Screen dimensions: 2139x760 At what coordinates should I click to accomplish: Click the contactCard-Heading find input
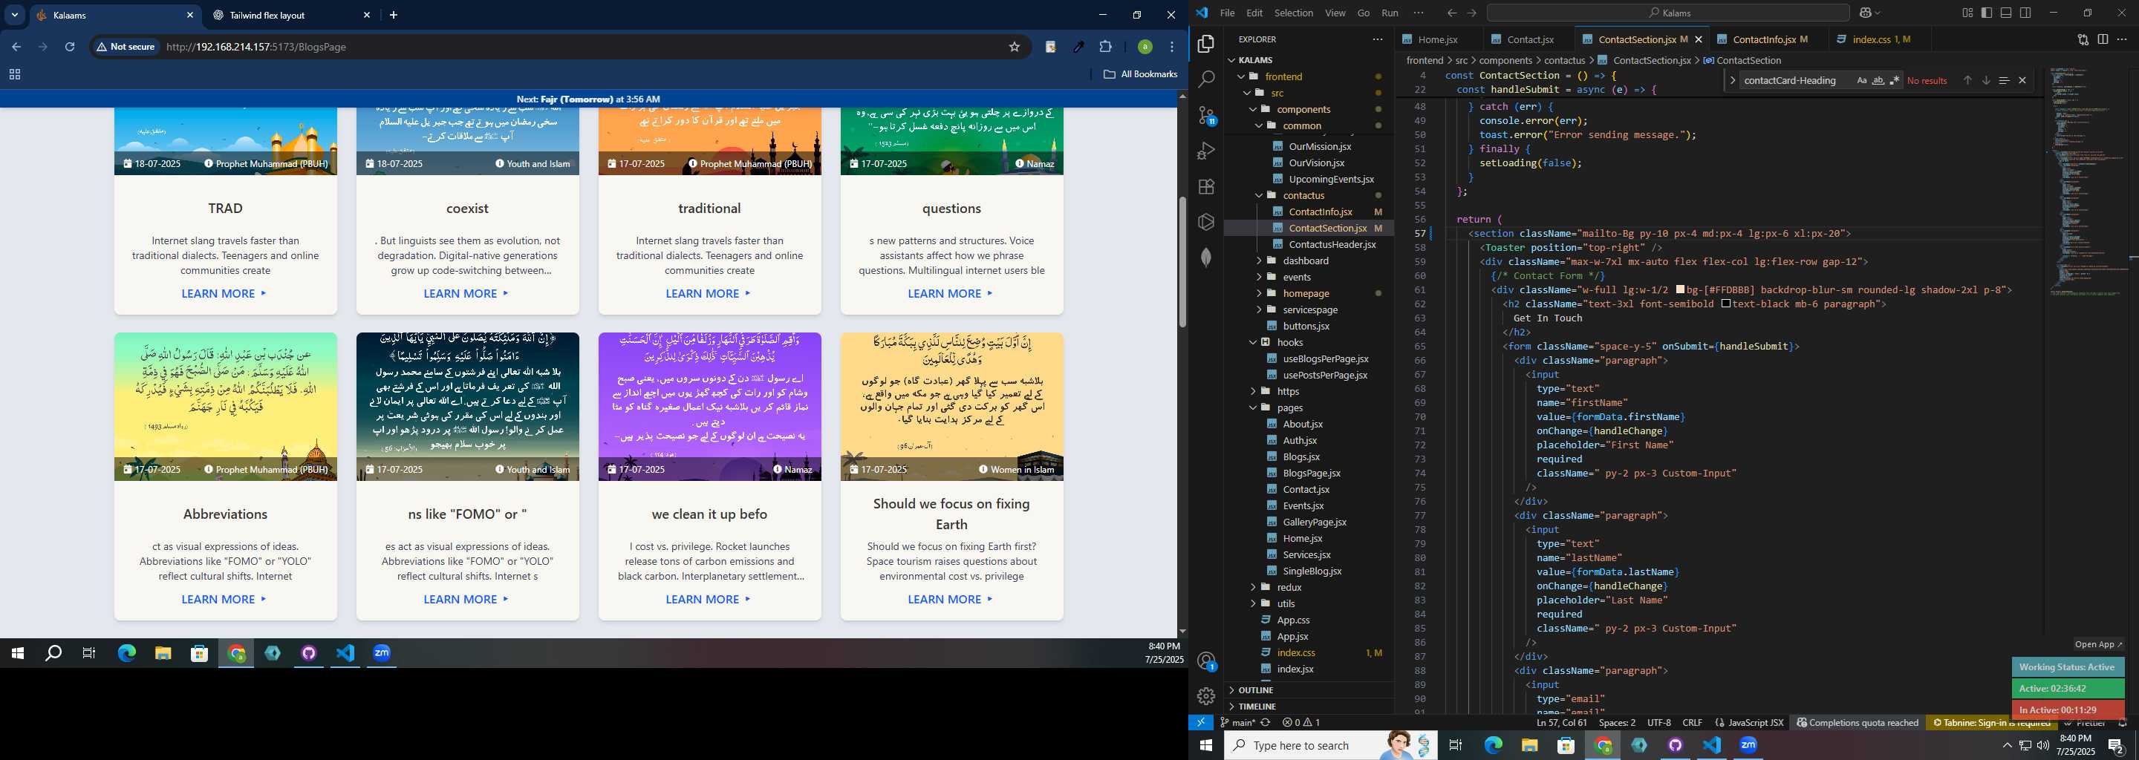click(1795, 80)
